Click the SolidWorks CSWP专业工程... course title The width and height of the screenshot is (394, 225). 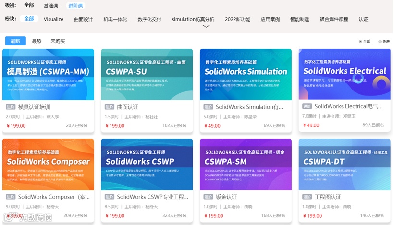click(x=152, y=197)
